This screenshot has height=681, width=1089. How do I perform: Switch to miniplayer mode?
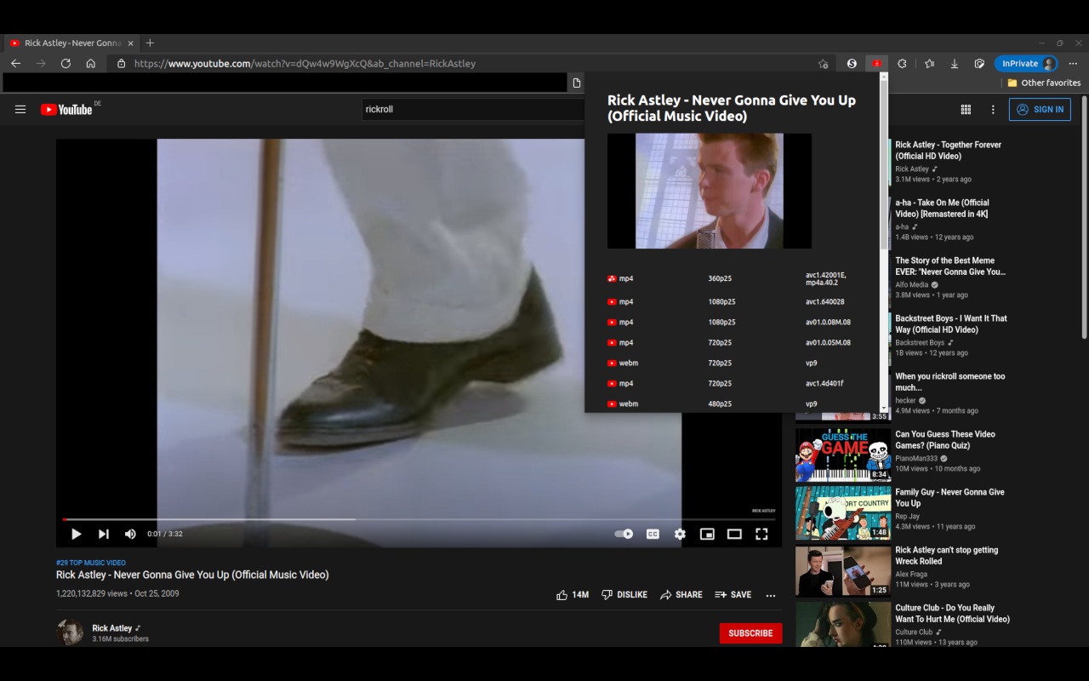(x=707, y=534)
